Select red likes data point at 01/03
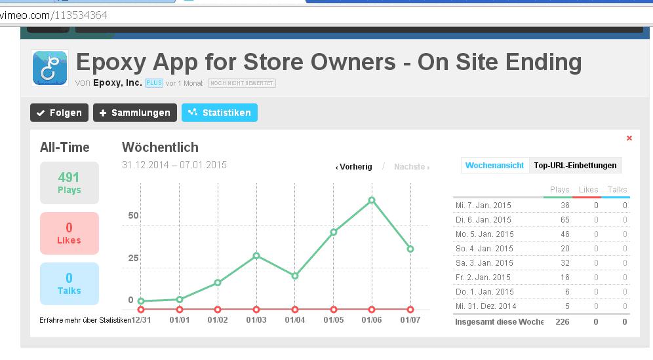The width and height of the screenshot is (653, 360). click(256, 310)
